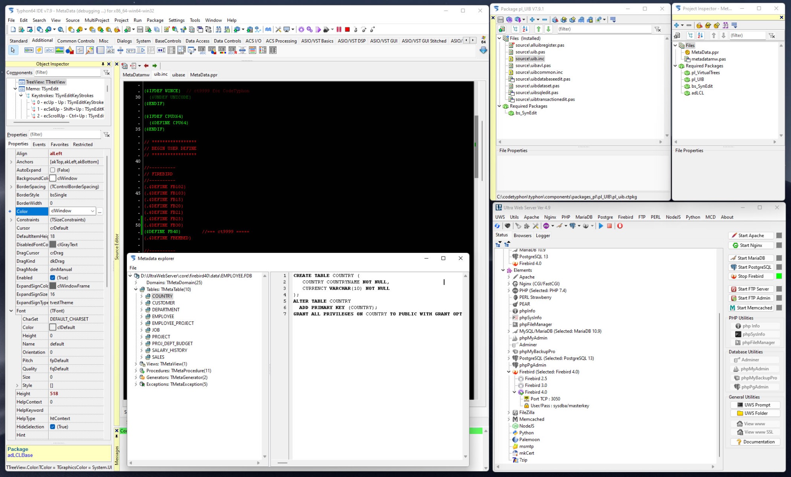Click the red back arrow in source editor toolbar
Screen dimensions: 791x477
pos(146,66)
